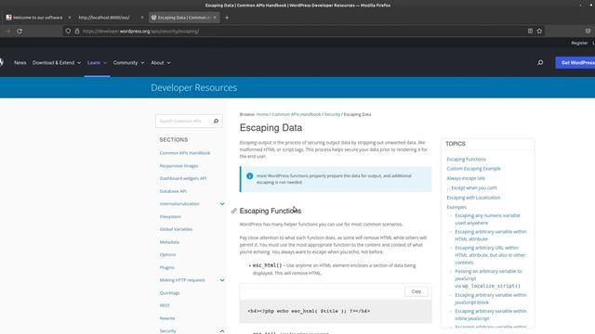
Task: Jump to 'variable within HTML attribute' topic
Action: [491, 235]
